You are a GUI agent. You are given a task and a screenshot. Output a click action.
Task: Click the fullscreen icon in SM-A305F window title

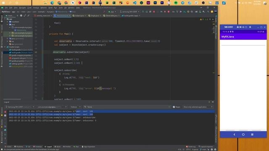[x=246, y=27]
